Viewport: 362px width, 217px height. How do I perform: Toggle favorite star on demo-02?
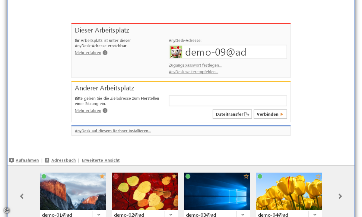tap(174, 176)
